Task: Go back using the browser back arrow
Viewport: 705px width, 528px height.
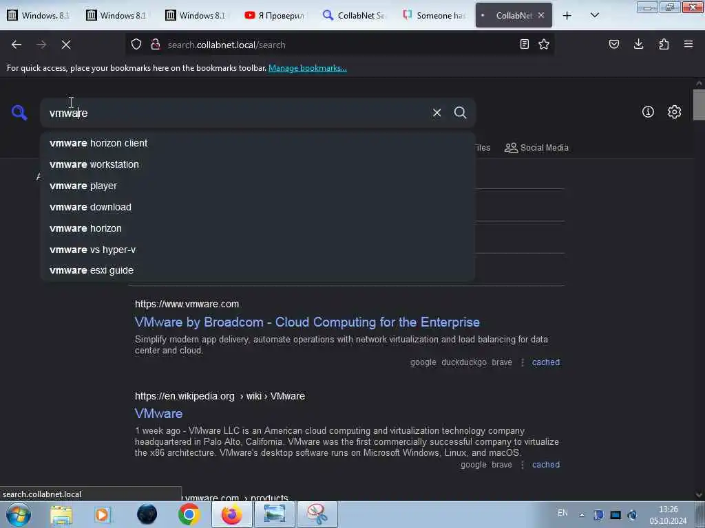Action: click(x=17, y=45)
